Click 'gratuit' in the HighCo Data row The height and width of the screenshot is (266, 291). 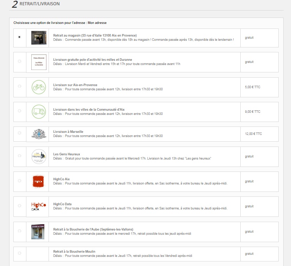249,206
